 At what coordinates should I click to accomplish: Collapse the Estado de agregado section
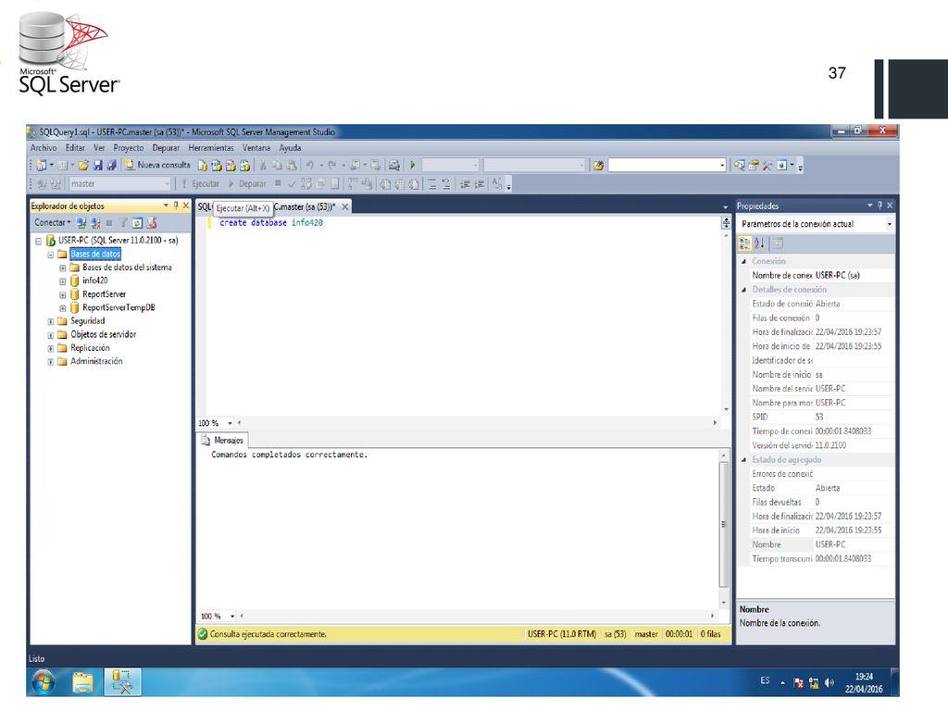pyautogui.click(x=744, y=459)
